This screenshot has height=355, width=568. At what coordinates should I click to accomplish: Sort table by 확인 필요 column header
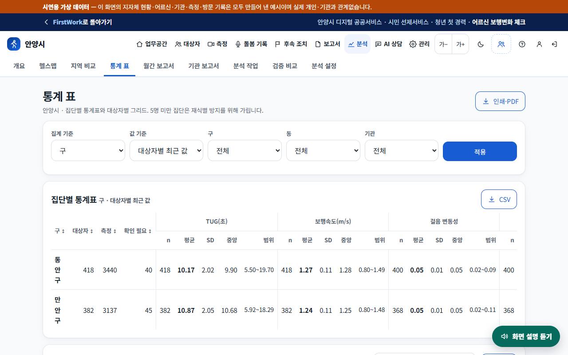coord(138,231)
